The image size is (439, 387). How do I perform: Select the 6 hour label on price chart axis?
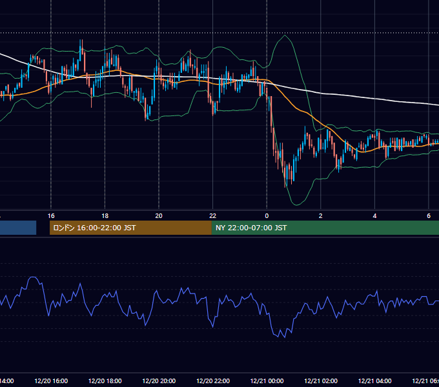coord(429,216)
